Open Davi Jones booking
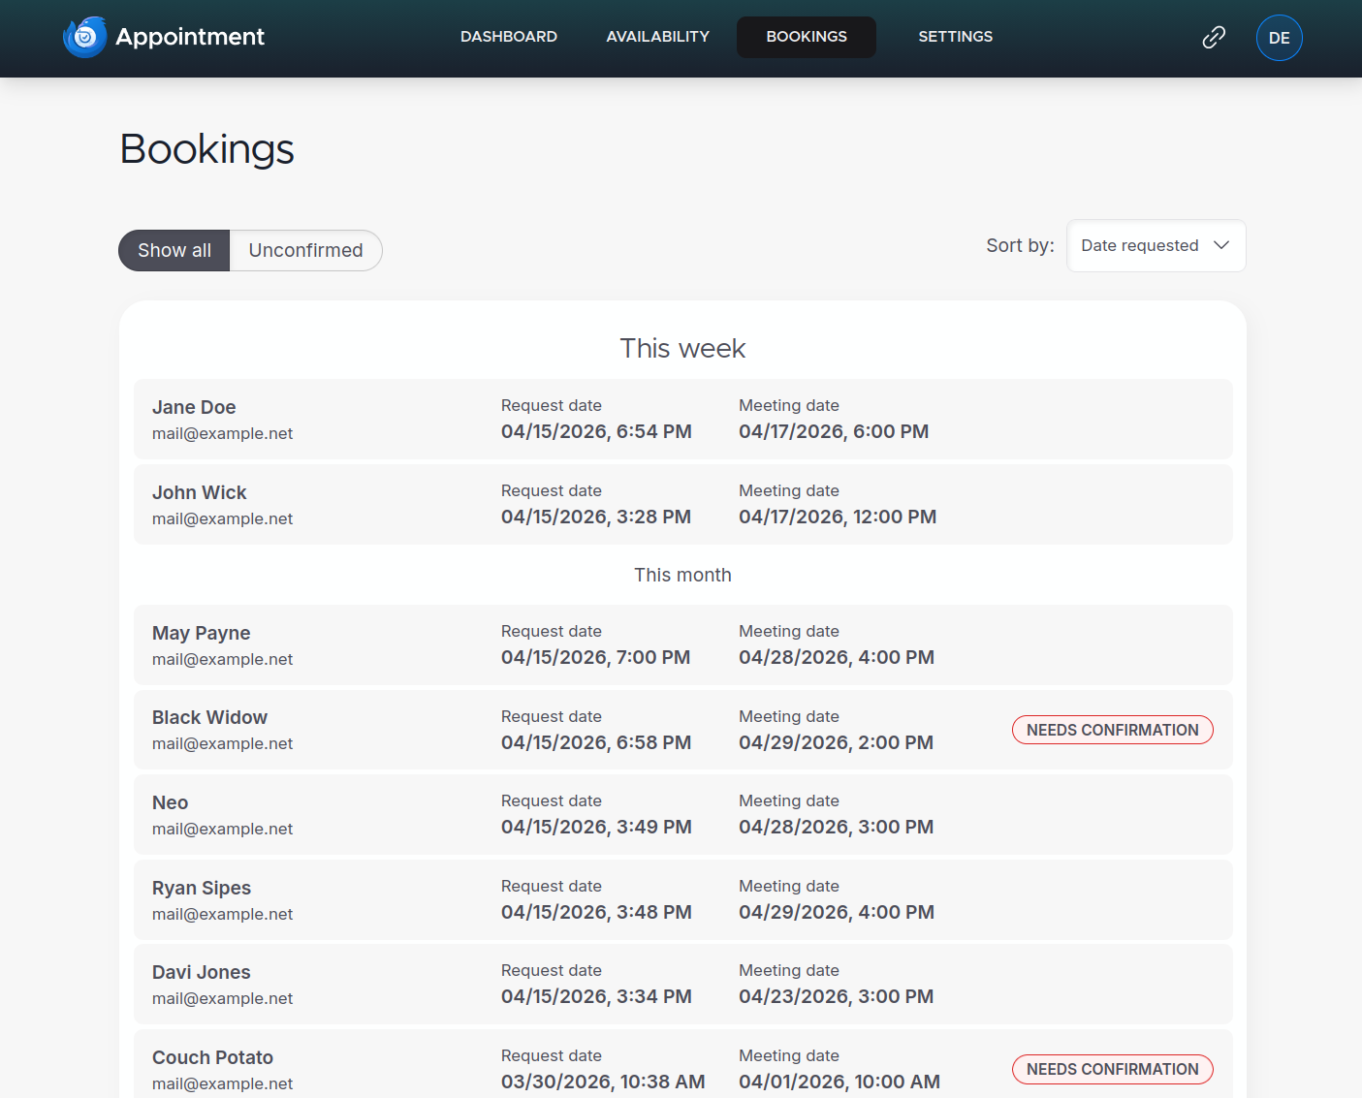Viewport: 1362px width, 1098px height. (x=683, y=984)
